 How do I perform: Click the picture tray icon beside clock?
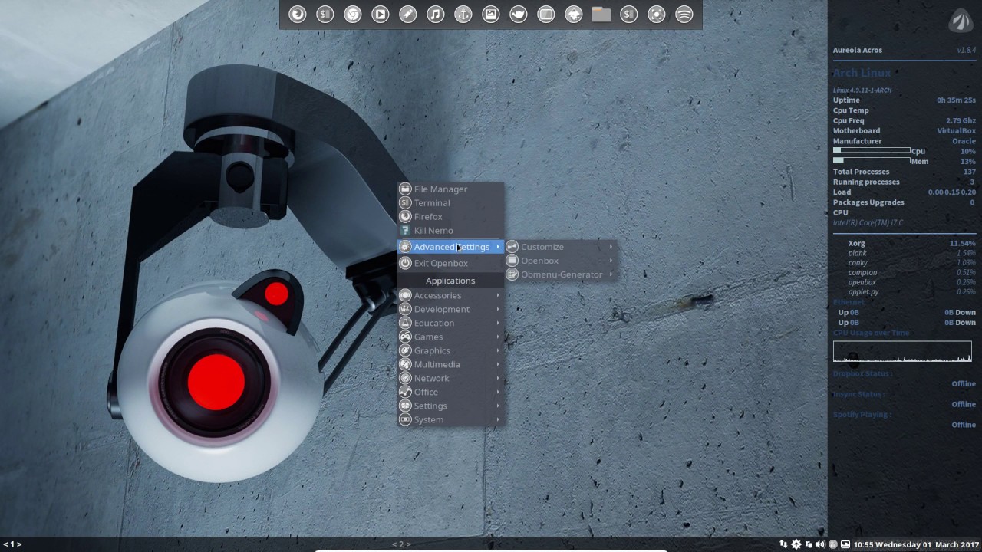click(845, 544)
